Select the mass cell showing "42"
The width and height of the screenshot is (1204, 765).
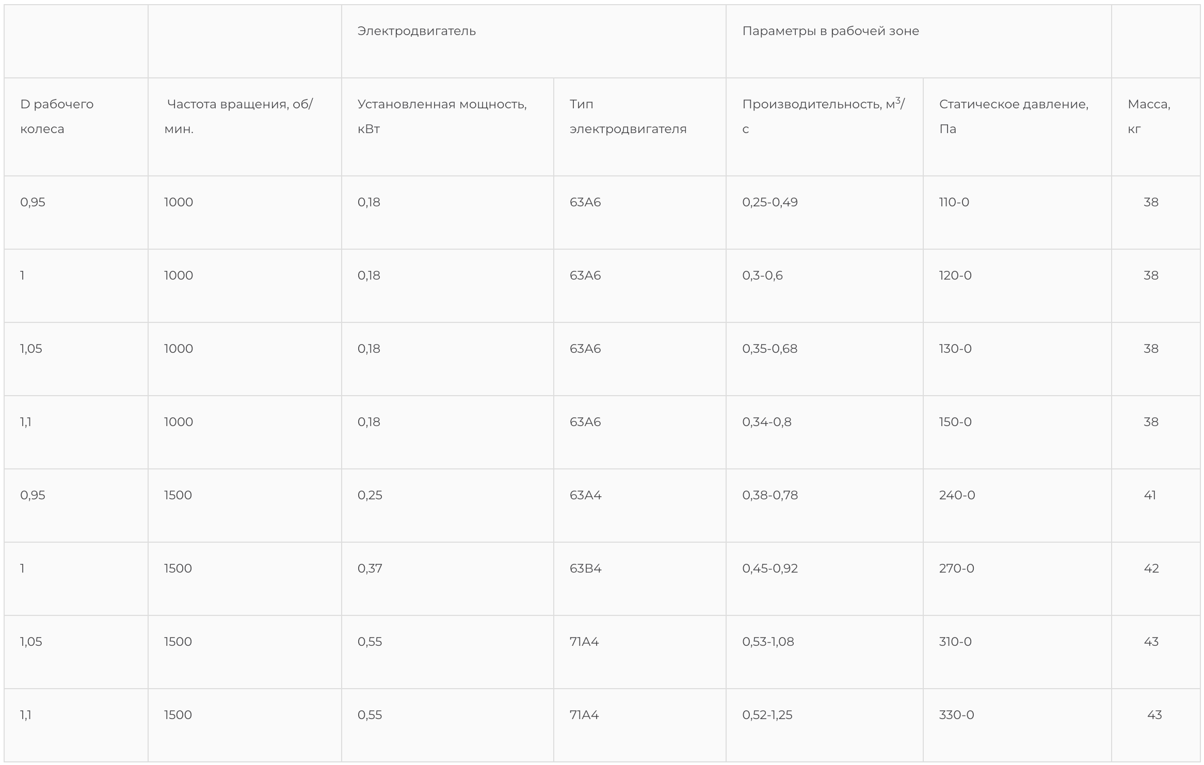click(x=1151, y=568)
